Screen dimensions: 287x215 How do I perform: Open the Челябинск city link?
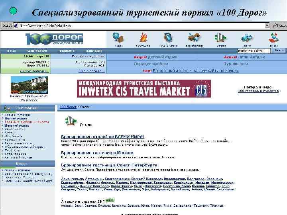pyautogui.click(x=180, y=190)
